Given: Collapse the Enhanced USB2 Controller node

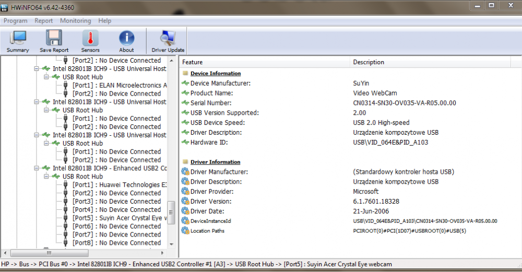Looking at the screenshot, I should [37, 169].
